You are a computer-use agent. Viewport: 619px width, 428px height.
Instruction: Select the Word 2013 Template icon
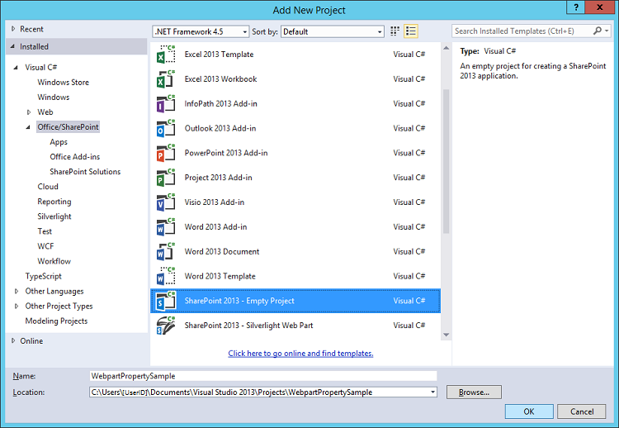click(166, 276)
